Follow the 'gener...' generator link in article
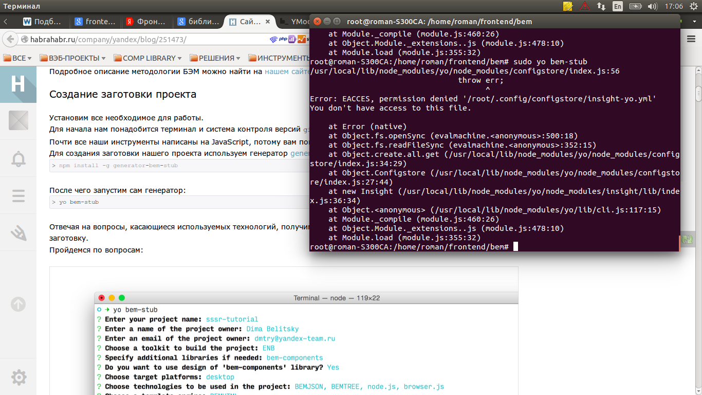702x395 pixels. tap(300, 153)
